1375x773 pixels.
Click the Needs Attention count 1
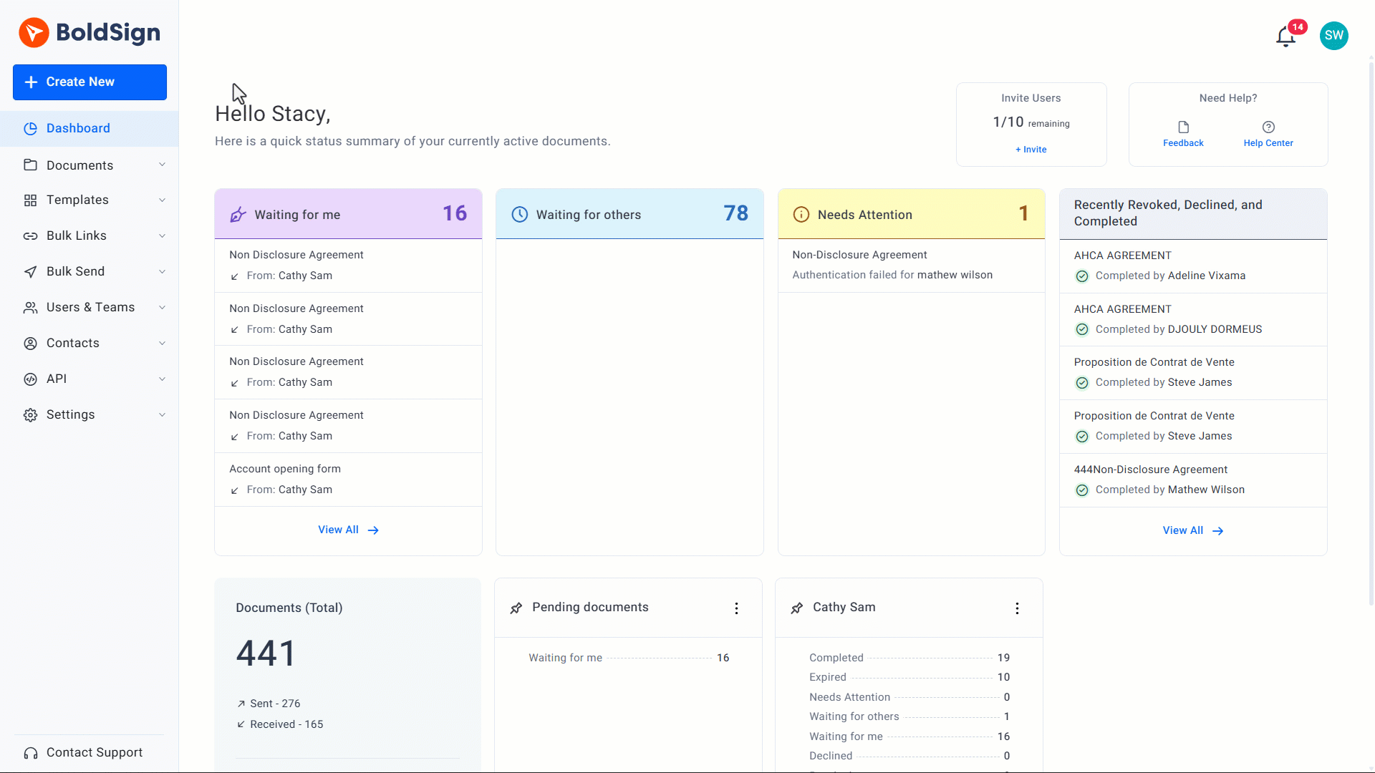(x=1023, y=213)
